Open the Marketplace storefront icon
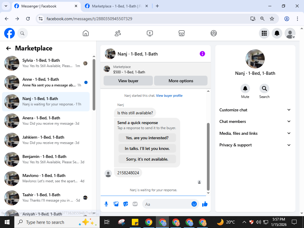The image size is (304, 228). pos(181,33)
